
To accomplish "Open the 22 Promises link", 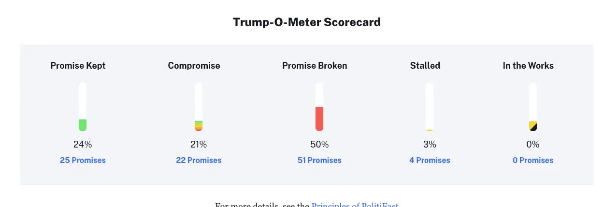I will pyautogui.click(x=199, y=160).
